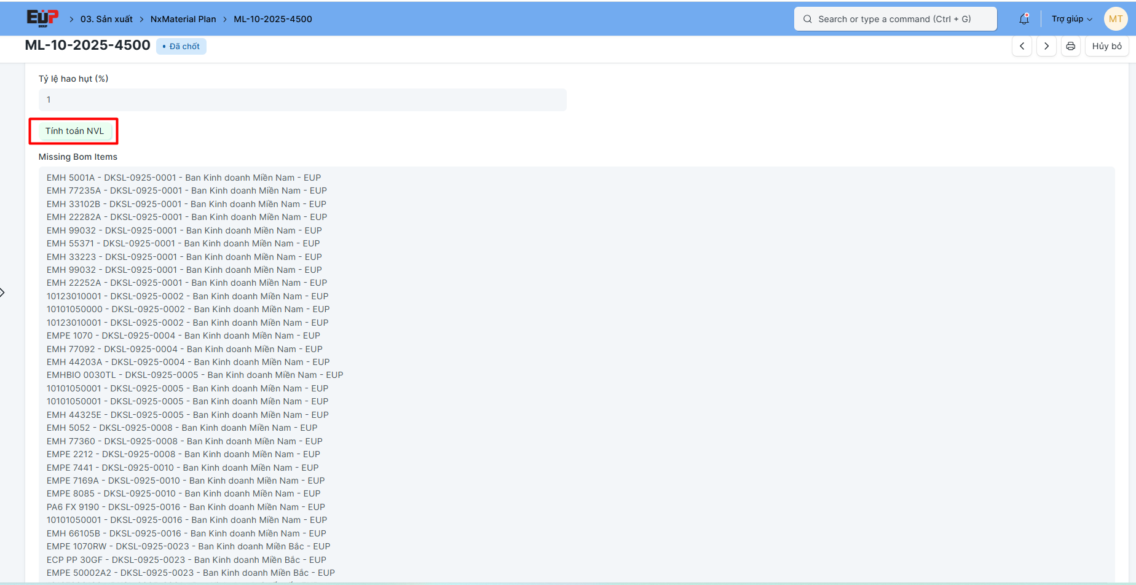The width and height of the screenshot is (1136, 585).
Task: Click the print icon
Action: click(1070, 46)
